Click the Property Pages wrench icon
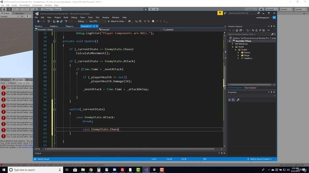309x173 pixels. [x=238, y=100]
